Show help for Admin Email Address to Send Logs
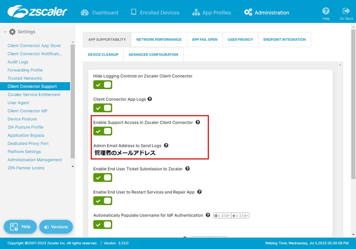The height and width of the screenshot is (249, 356). pyautogui.click(x=166, y=145)
